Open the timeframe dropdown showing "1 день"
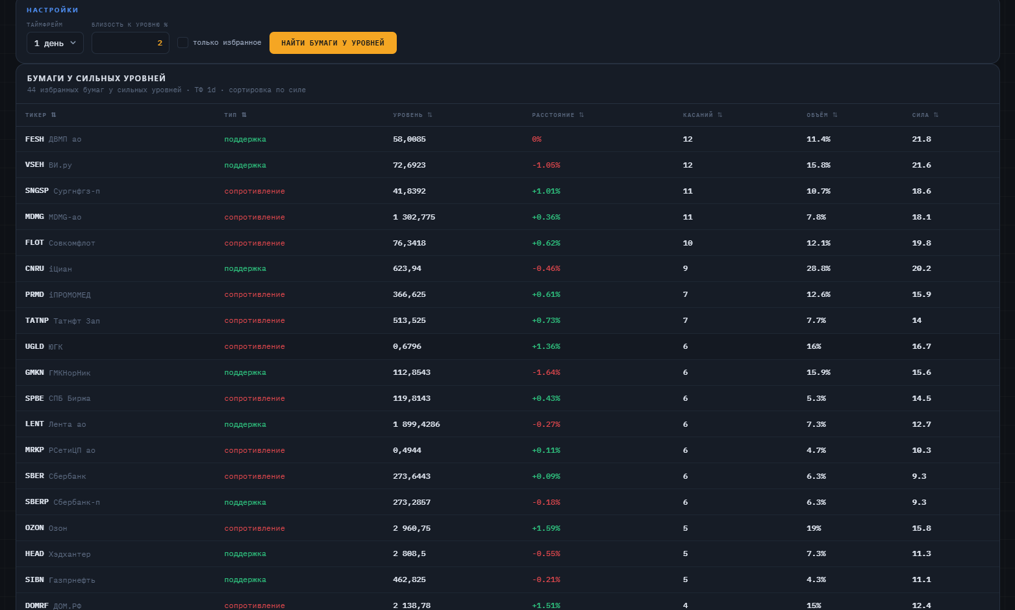Image resolution: width=1015 pixels, height=610 pixels. click(55, 43)
